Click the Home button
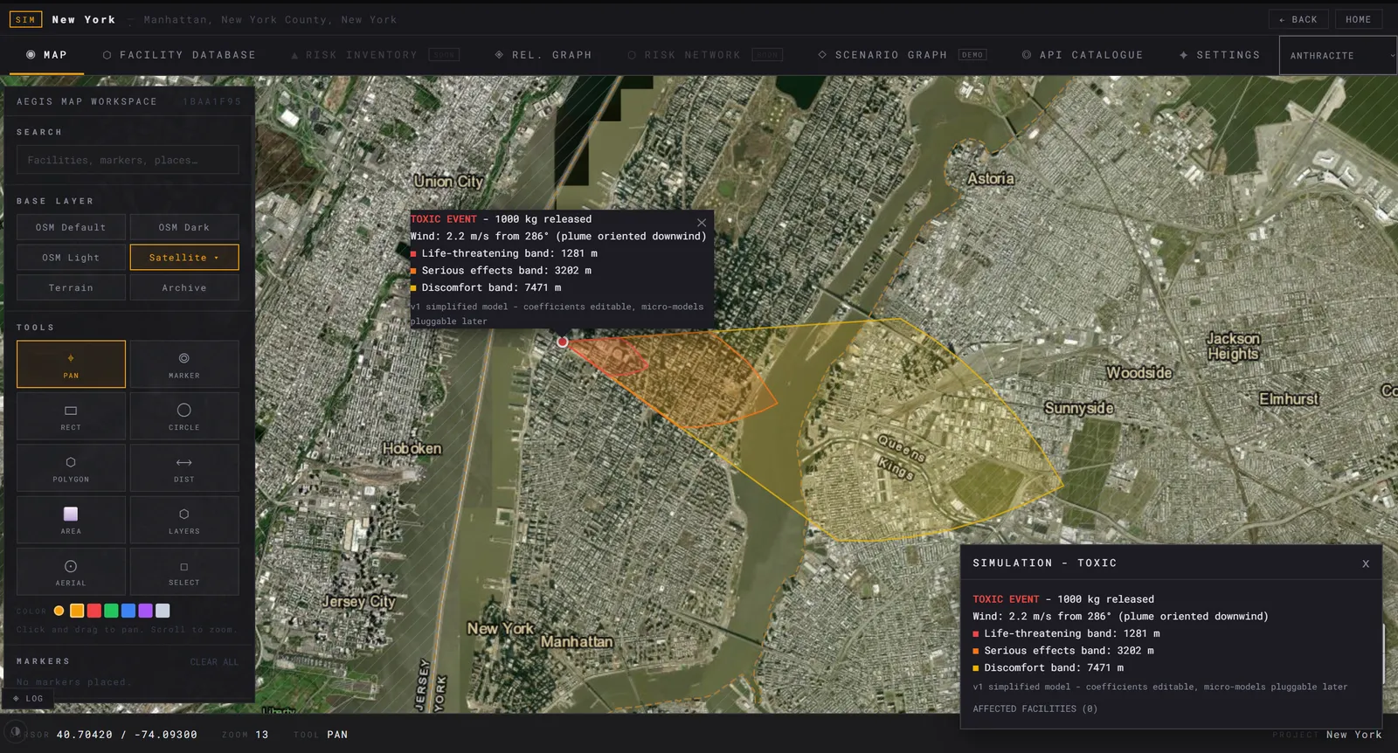Viewport: 1398px width, 753px height. pyautogui.click(x=1358, y=19)
